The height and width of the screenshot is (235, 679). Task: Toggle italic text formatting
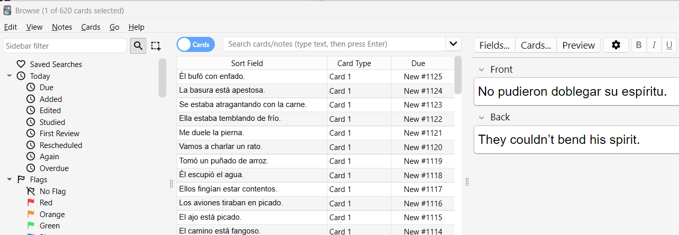[x=653, y=45]
